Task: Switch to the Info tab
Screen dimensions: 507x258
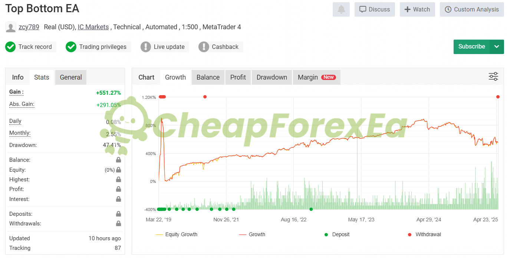Action: point(18,77)
